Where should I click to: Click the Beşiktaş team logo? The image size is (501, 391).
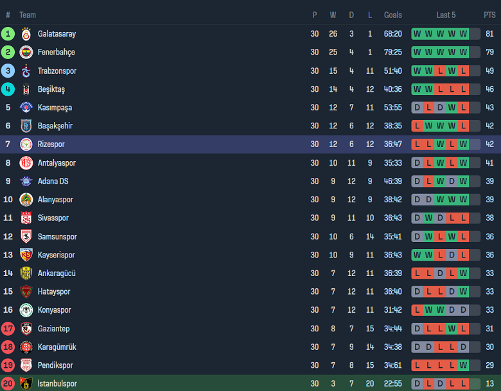(26, 89)
